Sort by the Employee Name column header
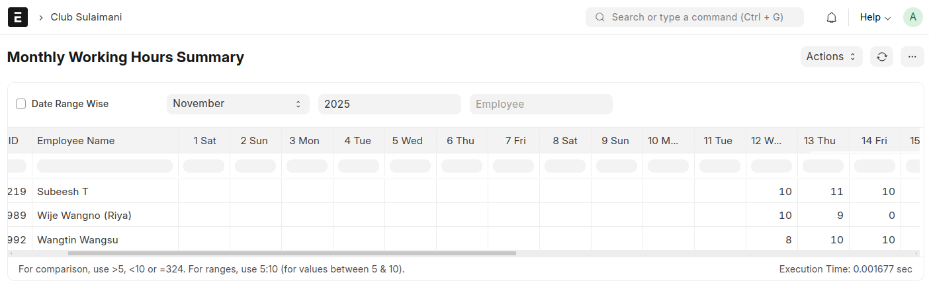Image resolution: width=929 pixels, height=289 pixels. pyautogui.click(x=76, y=141)
